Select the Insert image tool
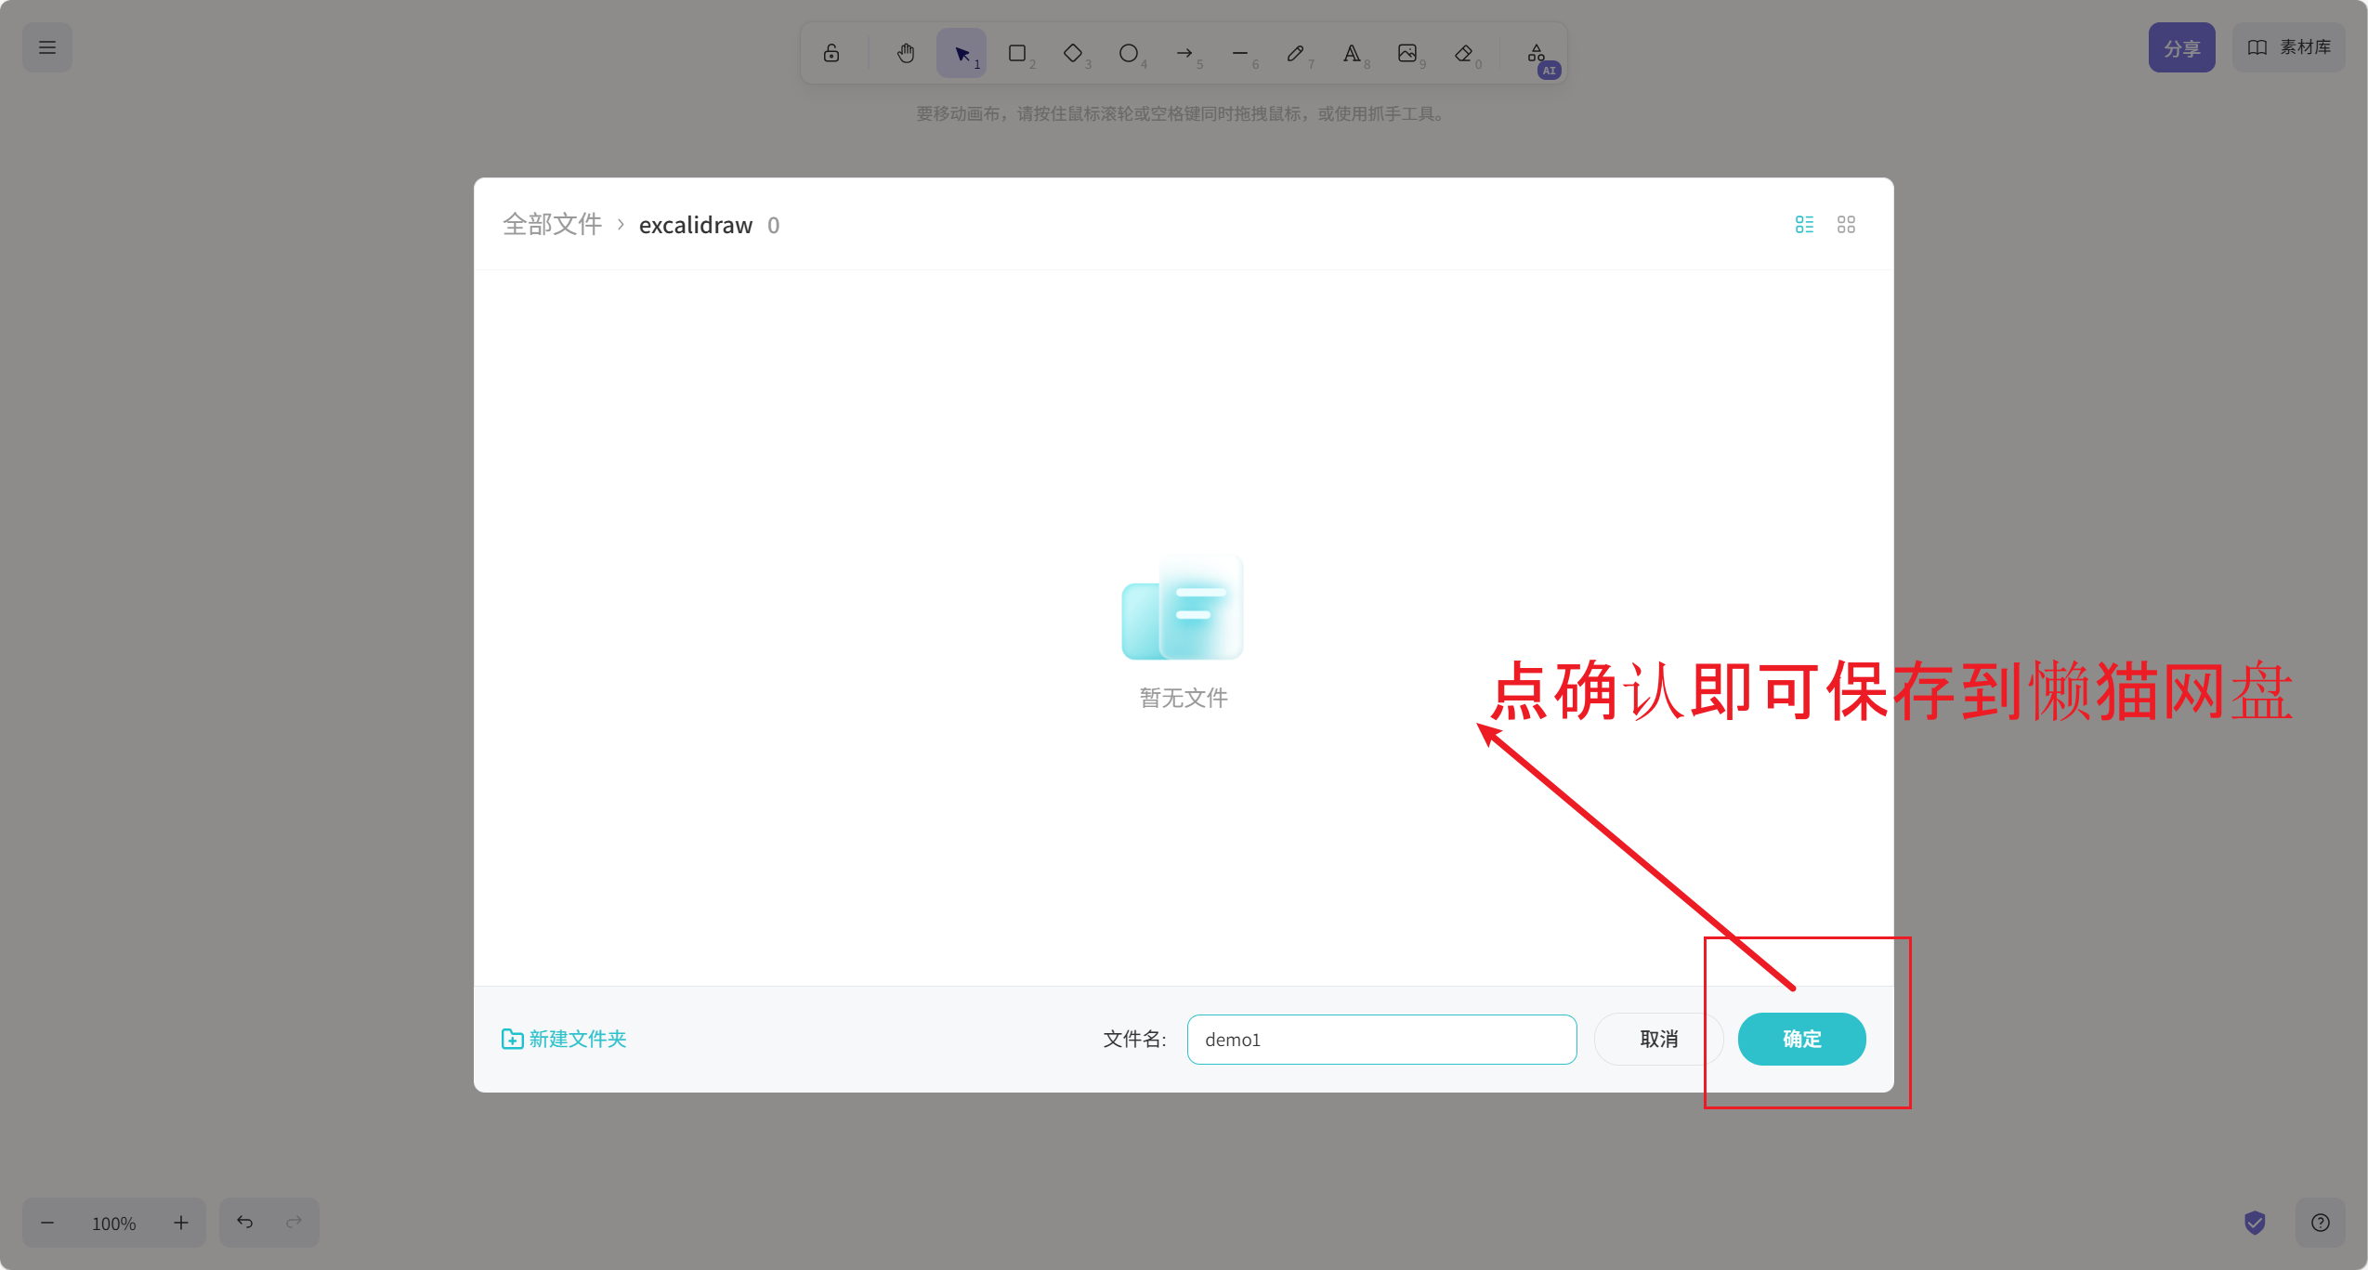 pyautogui.click(x=1407, y=53)
